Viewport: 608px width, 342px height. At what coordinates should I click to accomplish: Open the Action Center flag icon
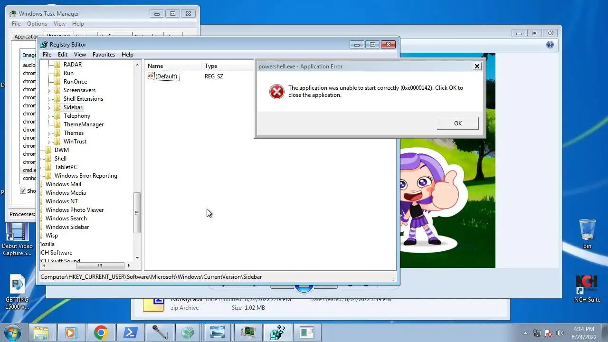549,333
